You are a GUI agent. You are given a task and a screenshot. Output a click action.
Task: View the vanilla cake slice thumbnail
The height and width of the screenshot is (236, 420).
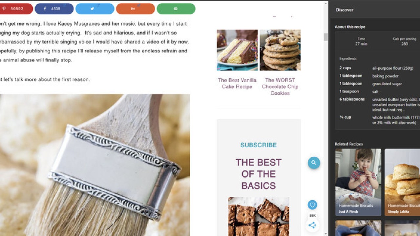237,50
